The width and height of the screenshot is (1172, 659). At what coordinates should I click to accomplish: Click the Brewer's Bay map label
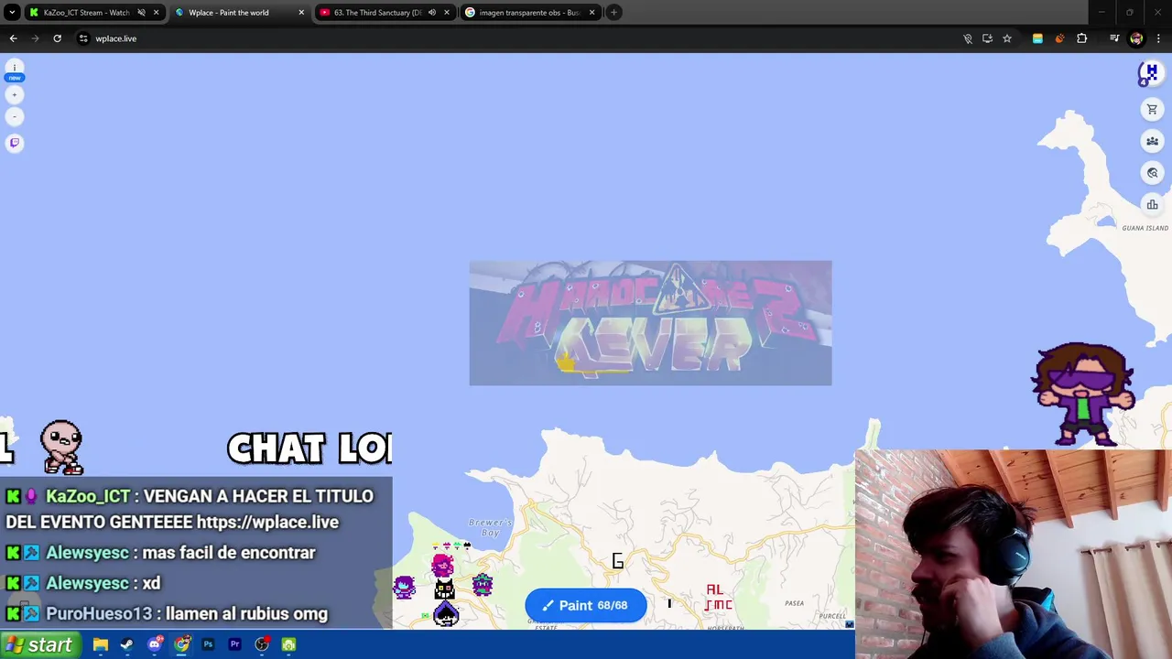point(491,528)
